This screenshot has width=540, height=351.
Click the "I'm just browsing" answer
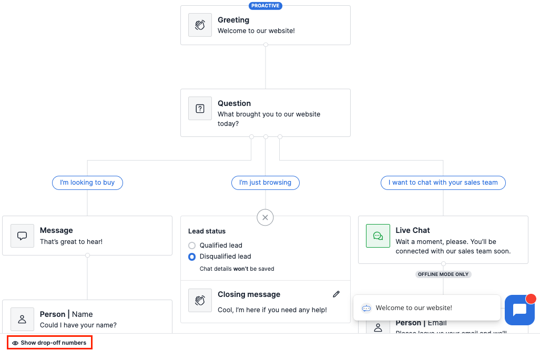click(265, 183)
